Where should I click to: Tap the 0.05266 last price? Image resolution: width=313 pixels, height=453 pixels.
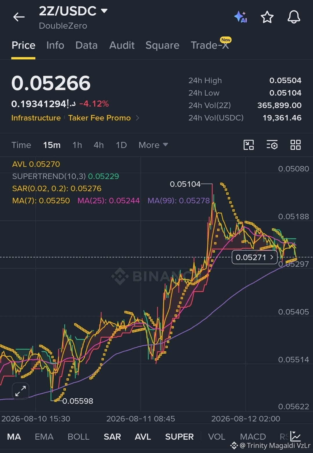(x=51, y=83)
